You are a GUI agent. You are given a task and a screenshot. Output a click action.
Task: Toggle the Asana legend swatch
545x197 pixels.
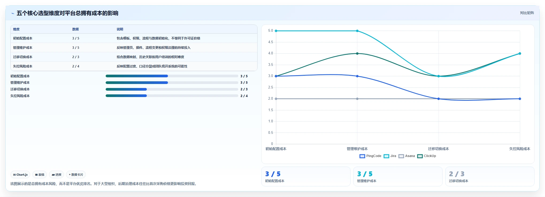tap(401, 156)
